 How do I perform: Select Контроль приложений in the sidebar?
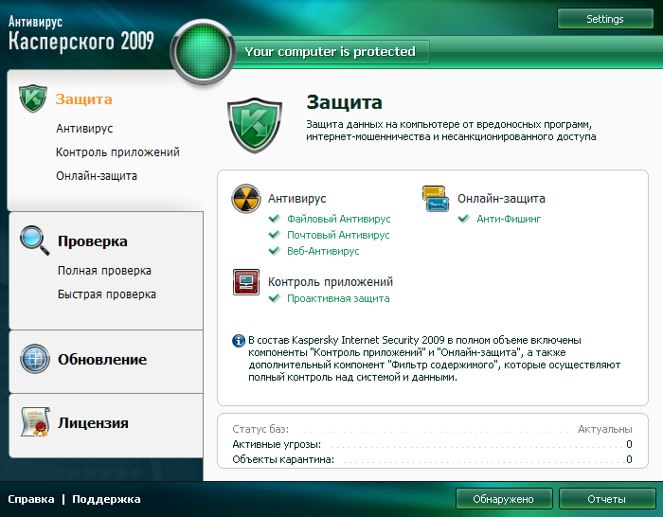click(117, 152)
